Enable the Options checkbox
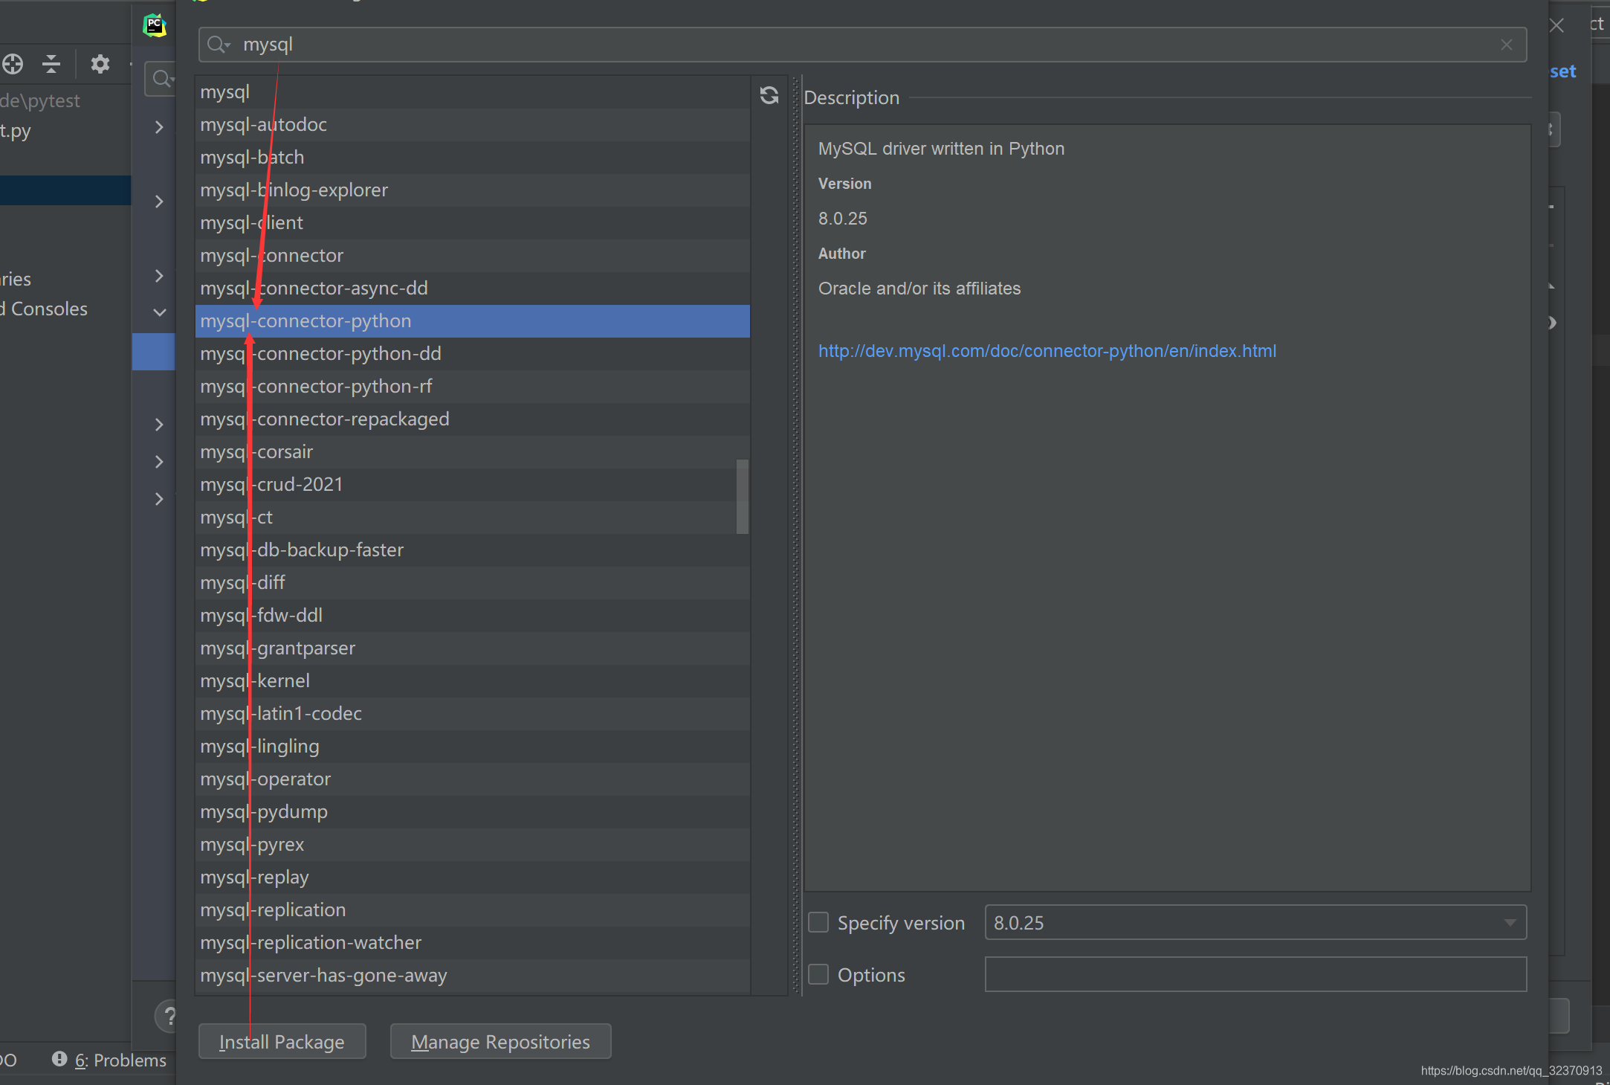 coord(818,974)
